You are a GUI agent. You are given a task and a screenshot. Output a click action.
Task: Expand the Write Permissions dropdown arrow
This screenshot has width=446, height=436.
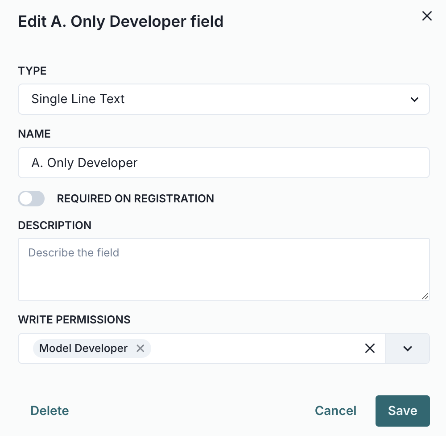pos(407,348)
